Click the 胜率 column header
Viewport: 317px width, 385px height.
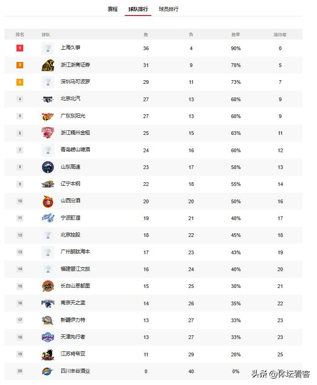tap(235, 35)
